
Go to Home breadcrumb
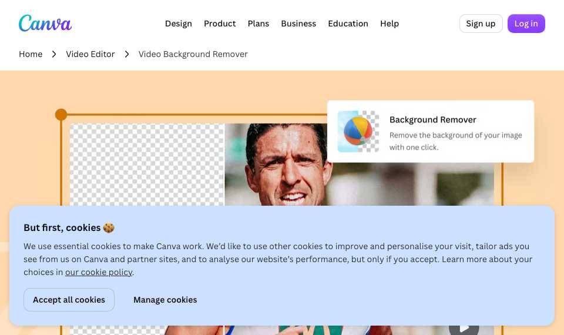(31, 54)
